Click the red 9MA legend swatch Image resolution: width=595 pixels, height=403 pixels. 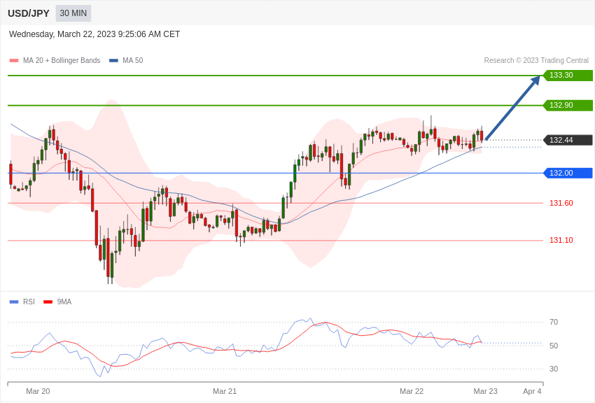tap(48, 302)
